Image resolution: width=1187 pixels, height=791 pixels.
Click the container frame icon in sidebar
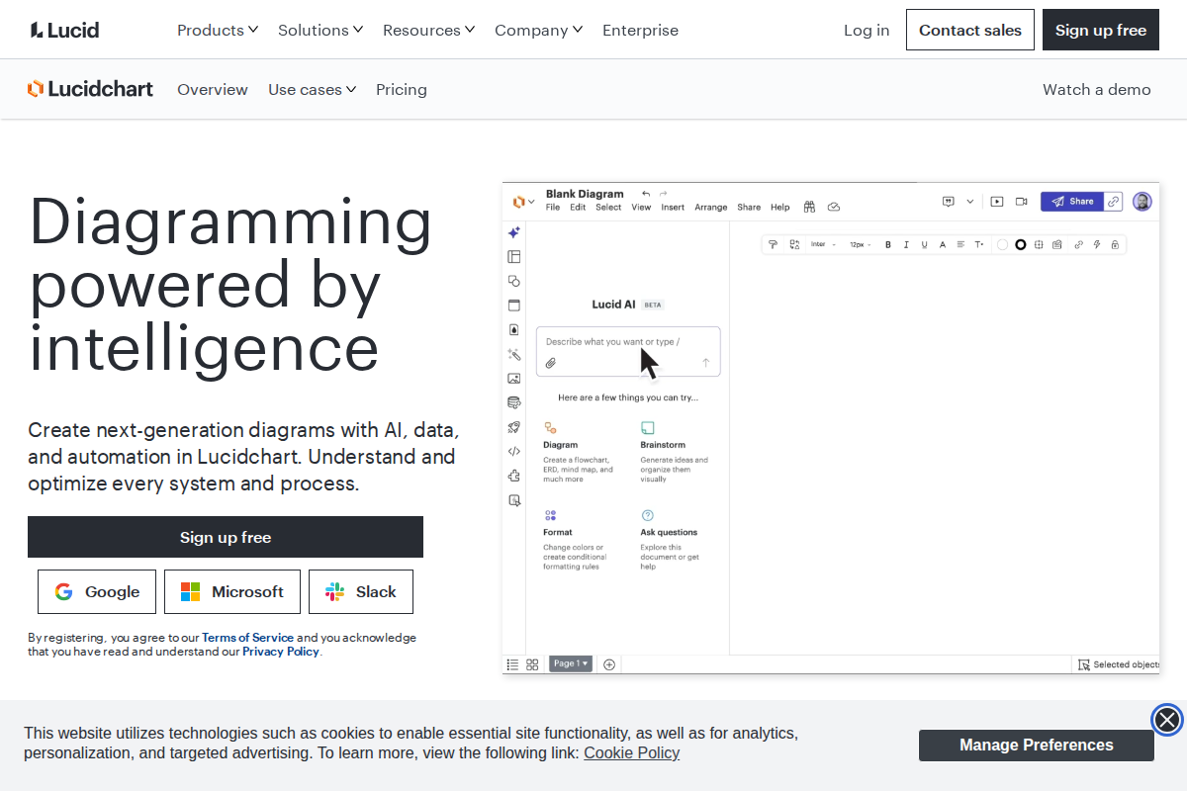[513, 306]
